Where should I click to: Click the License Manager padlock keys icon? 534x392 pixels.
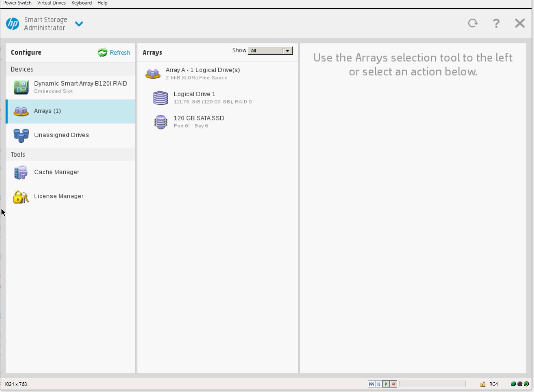tap(21, 197)
